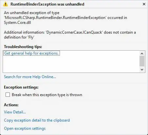Open 'Get general help for exceptions' link
The height and width of the screenshot is (135, 148).
pyautogui.click(x=31, y=53)
